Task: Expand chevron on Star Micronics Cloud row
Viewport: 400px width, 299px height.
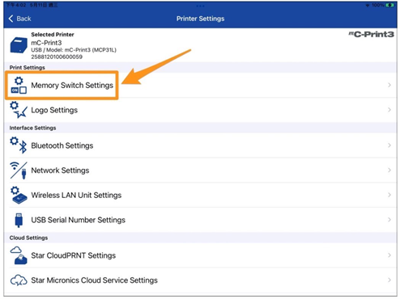Action: coord(389,280)
